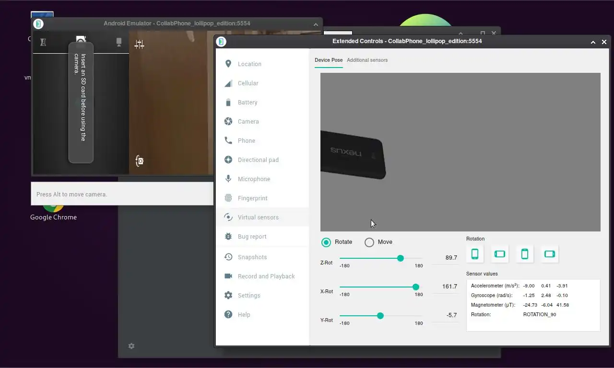Open the Help page
The width and height of the screenshot is (614, 368).
(x=262, y=314)
